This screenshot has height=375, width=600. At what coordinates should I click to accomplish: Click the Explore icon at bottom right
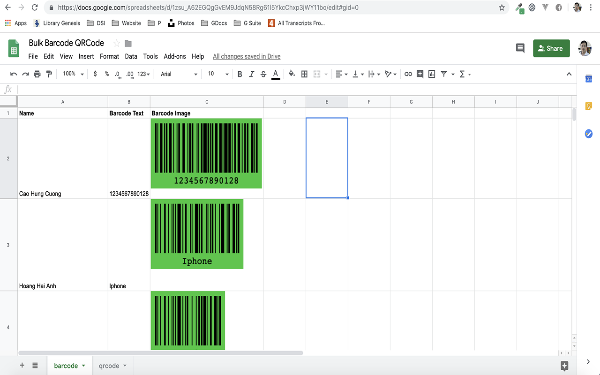pyautogui.click(x=564, y=366)
